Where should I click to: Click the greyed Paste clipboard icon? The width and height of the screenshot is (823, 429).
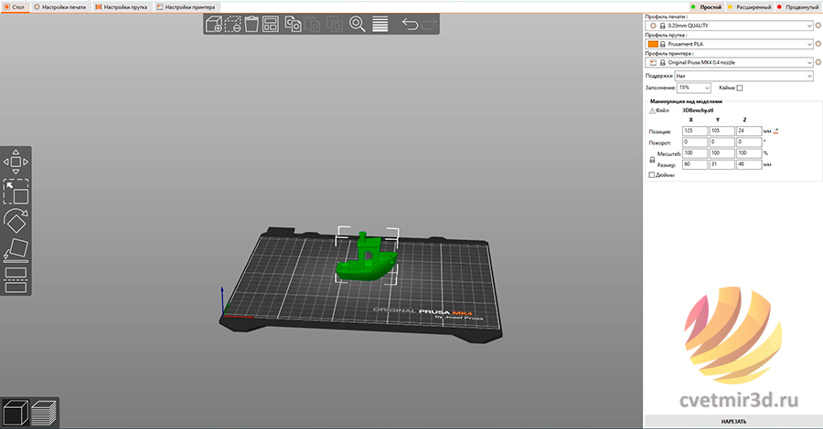click(313, 24)
